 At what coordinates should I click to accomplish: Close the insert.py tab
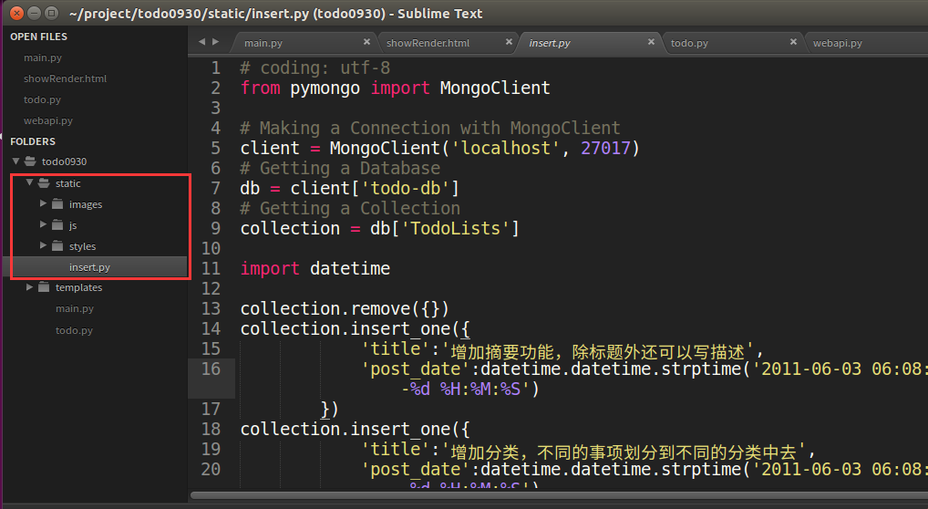pos(651,42)
